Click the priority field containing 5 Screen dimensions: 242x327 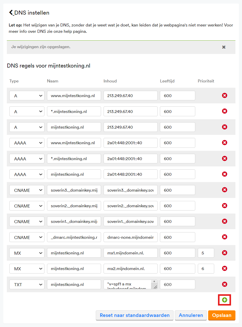(x=206, y=253)
